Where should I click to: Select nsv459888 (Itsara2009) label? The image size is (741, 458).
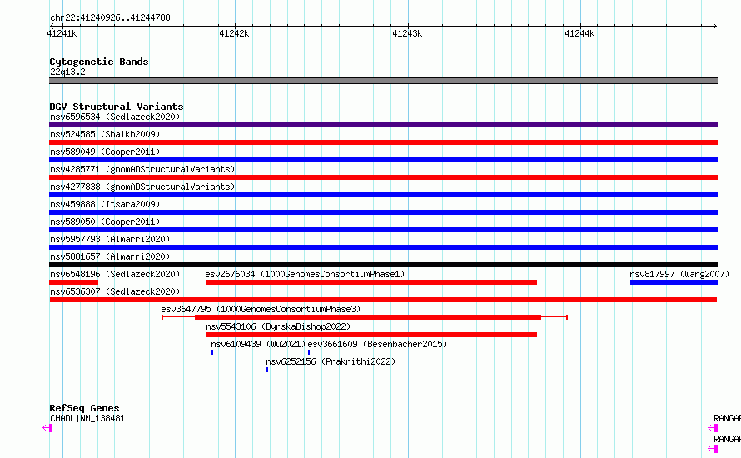pyautogui.click(x=105, y=204)
